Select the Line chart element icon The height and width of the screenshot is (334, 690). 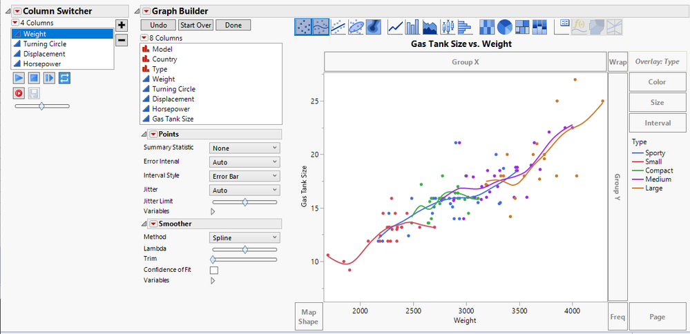click(x=395, y=27)
